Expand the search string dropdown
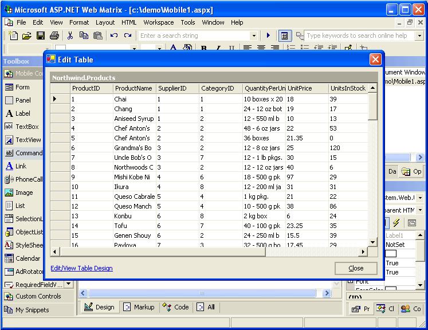Screen dimensions: 428x330 click(x=254, y=36)
